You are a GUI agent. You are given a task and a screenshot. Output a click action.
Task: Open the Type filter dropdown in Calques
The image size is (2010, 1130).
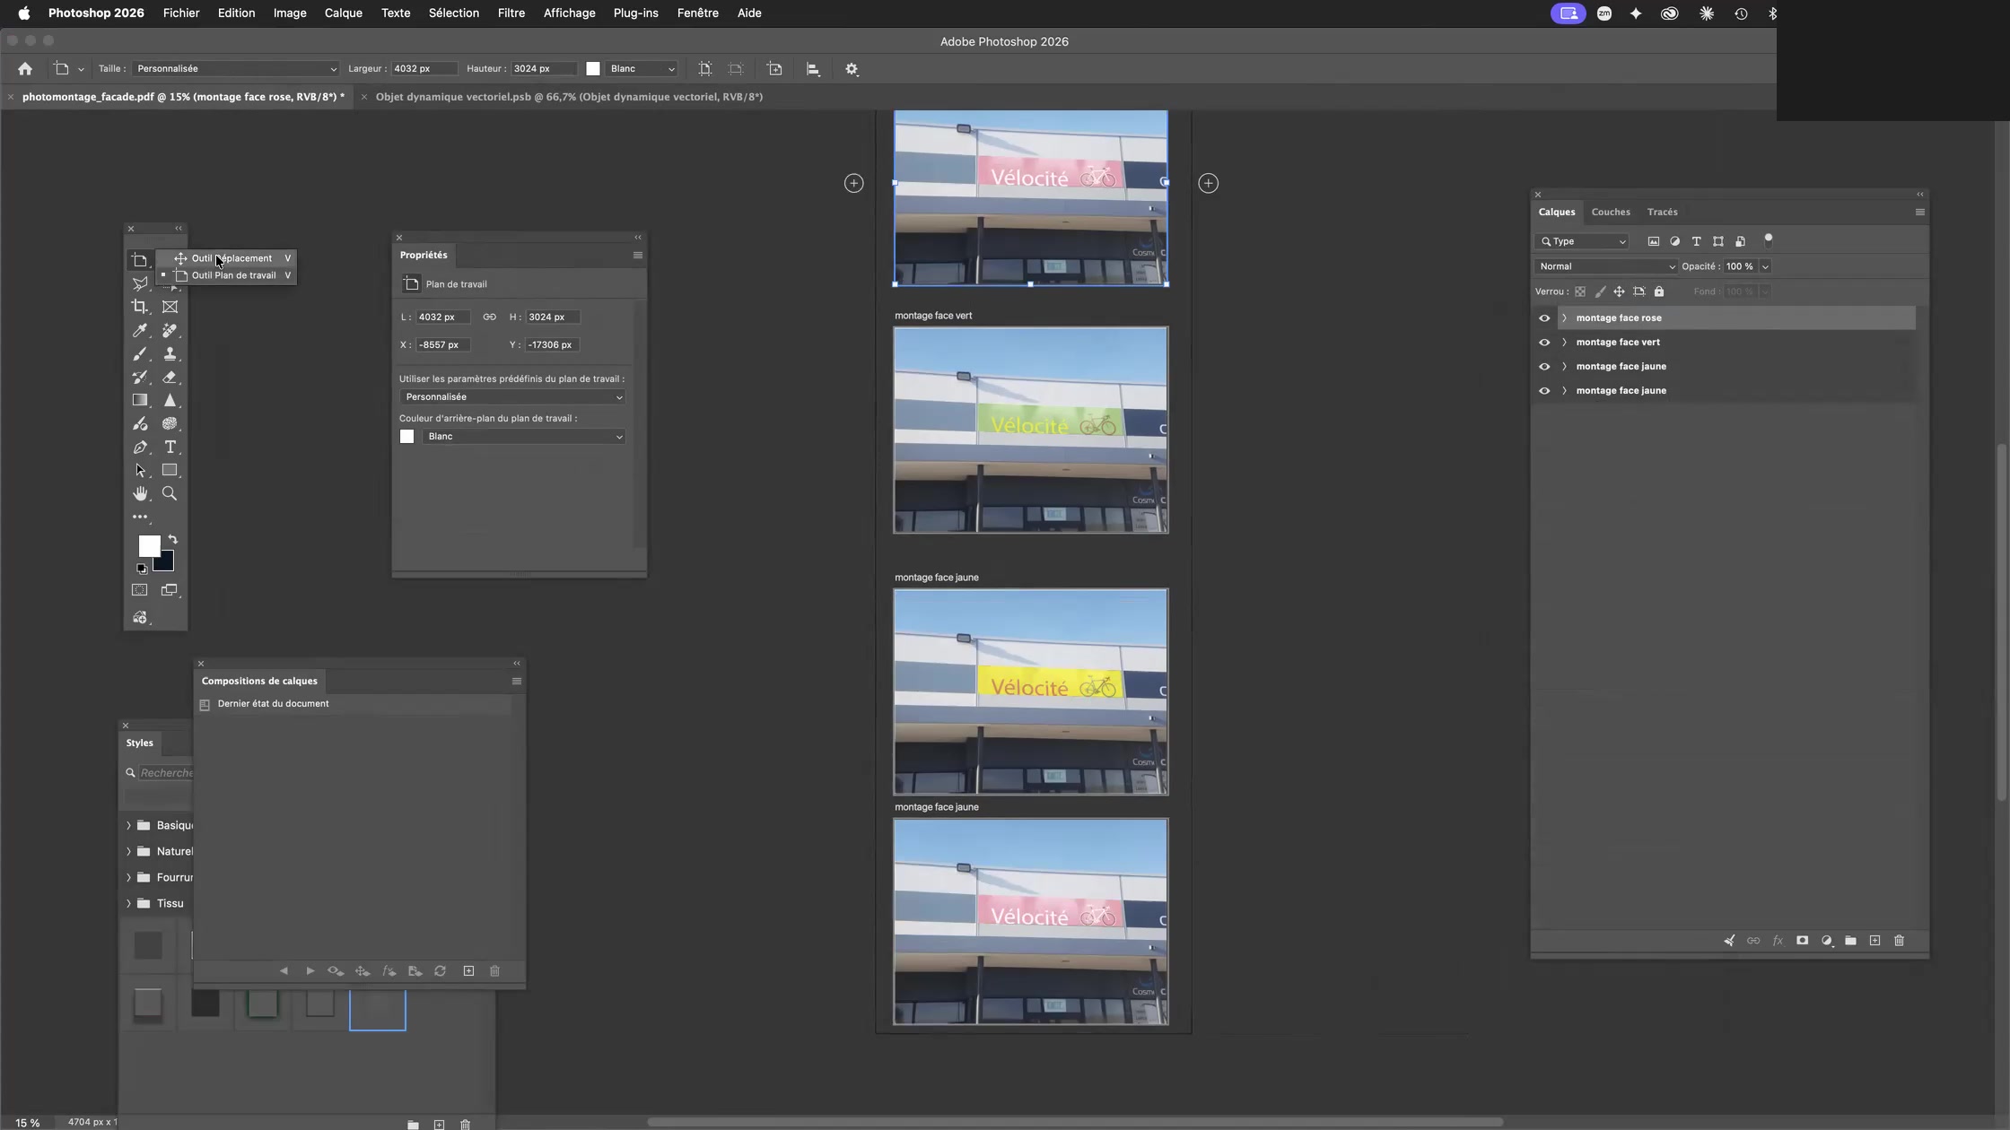coord(1581,241)
